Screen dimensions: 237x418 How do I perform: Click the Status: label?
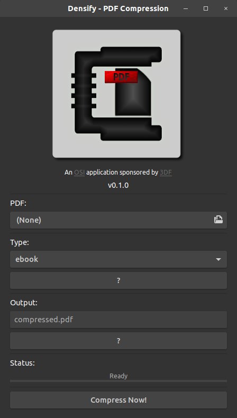[x=22, y=363]
